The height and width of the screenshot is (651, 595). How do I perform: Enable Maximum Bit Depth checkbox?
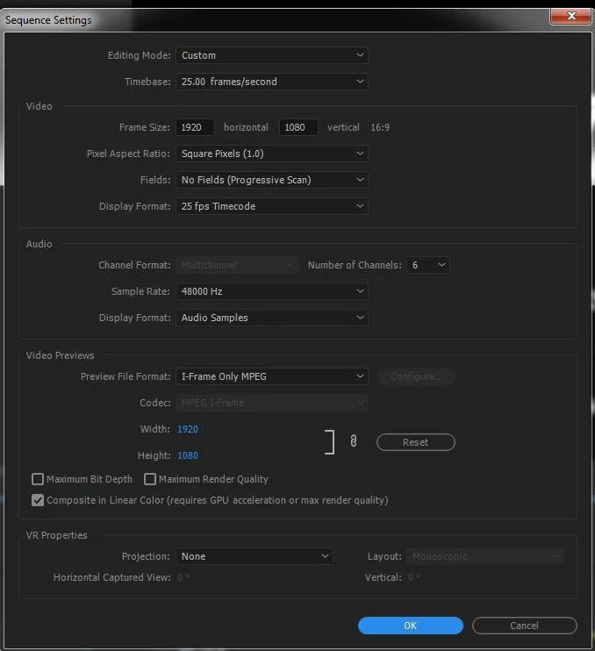click(38, 479)
